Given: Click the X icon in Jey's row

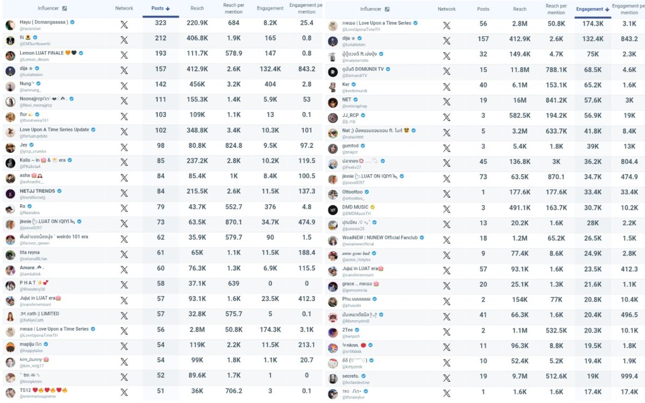Looking at the screenshot, I should coord(124,147).
